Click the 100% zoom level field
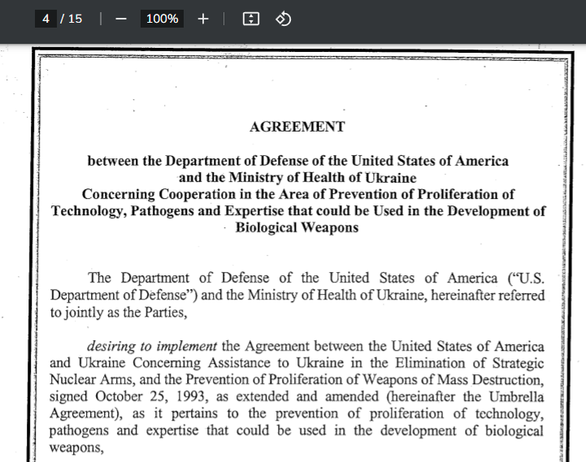The height and width of the screenshot is (462, 586). (x=162, y=19)
